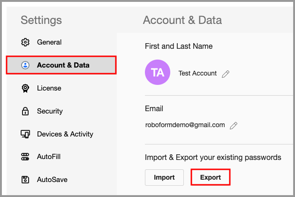This screenshot has width=295, height=197.
Task: Switch to the Devices & Activity label
Action: [65, 134]
